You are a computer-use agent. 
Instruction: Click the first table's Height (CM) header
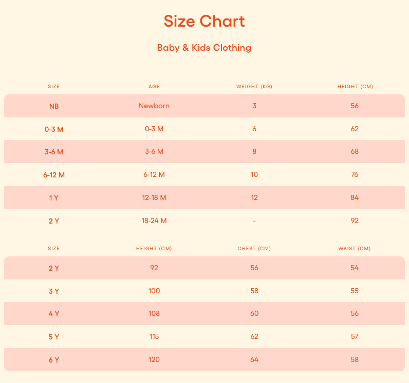pos(355,87)
